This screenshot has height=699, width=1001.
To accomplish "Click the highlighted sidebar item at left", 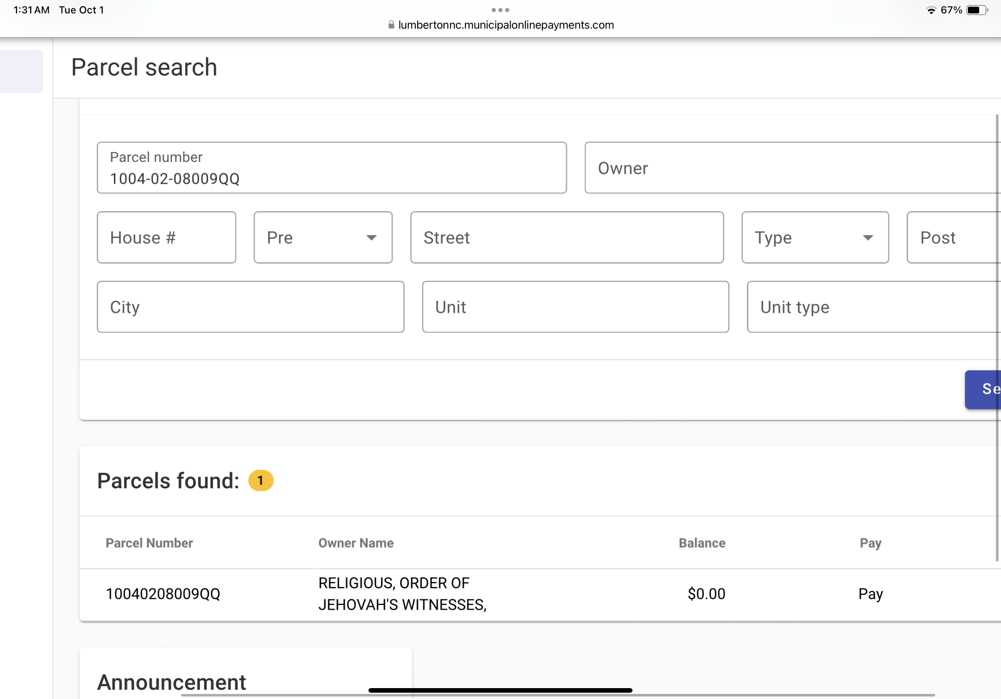I will (21, 71).
